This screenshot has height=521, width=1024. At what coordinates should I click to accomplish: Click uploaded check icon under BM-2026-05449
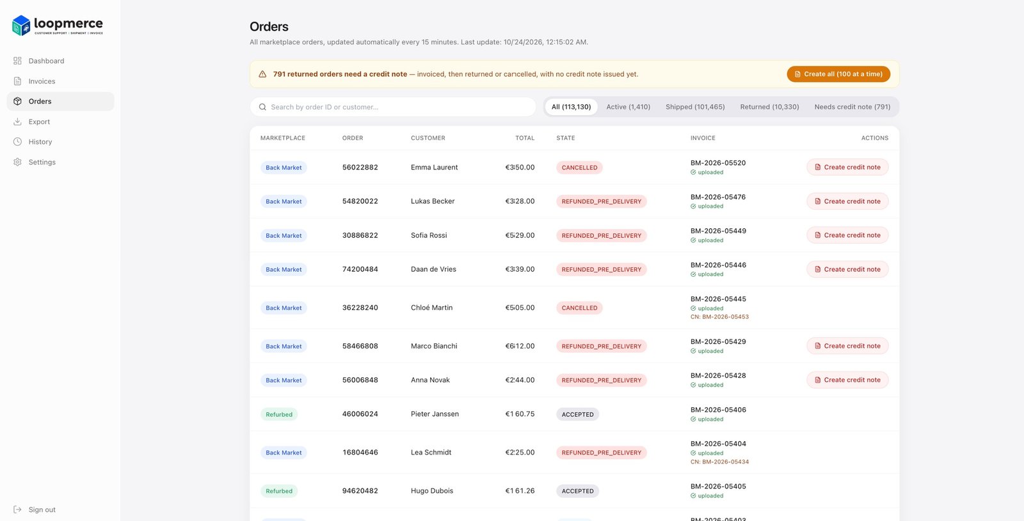pyautogui.click(x=693, y=240)
